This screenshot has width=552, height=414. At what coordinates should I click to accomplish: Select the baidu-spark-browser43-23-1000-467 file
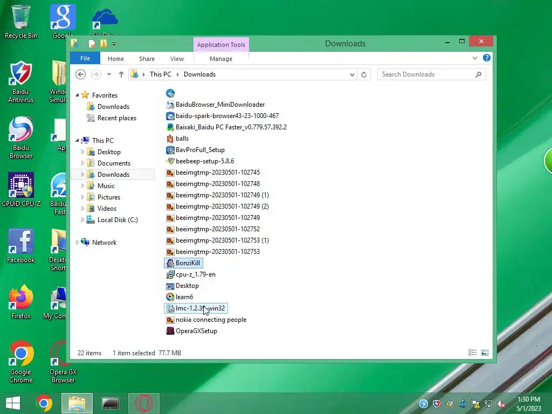[x=223, y=116]
